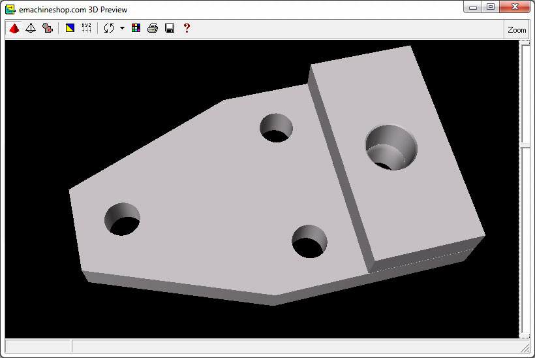Minimize the 3D Preview window

[472, 7]
